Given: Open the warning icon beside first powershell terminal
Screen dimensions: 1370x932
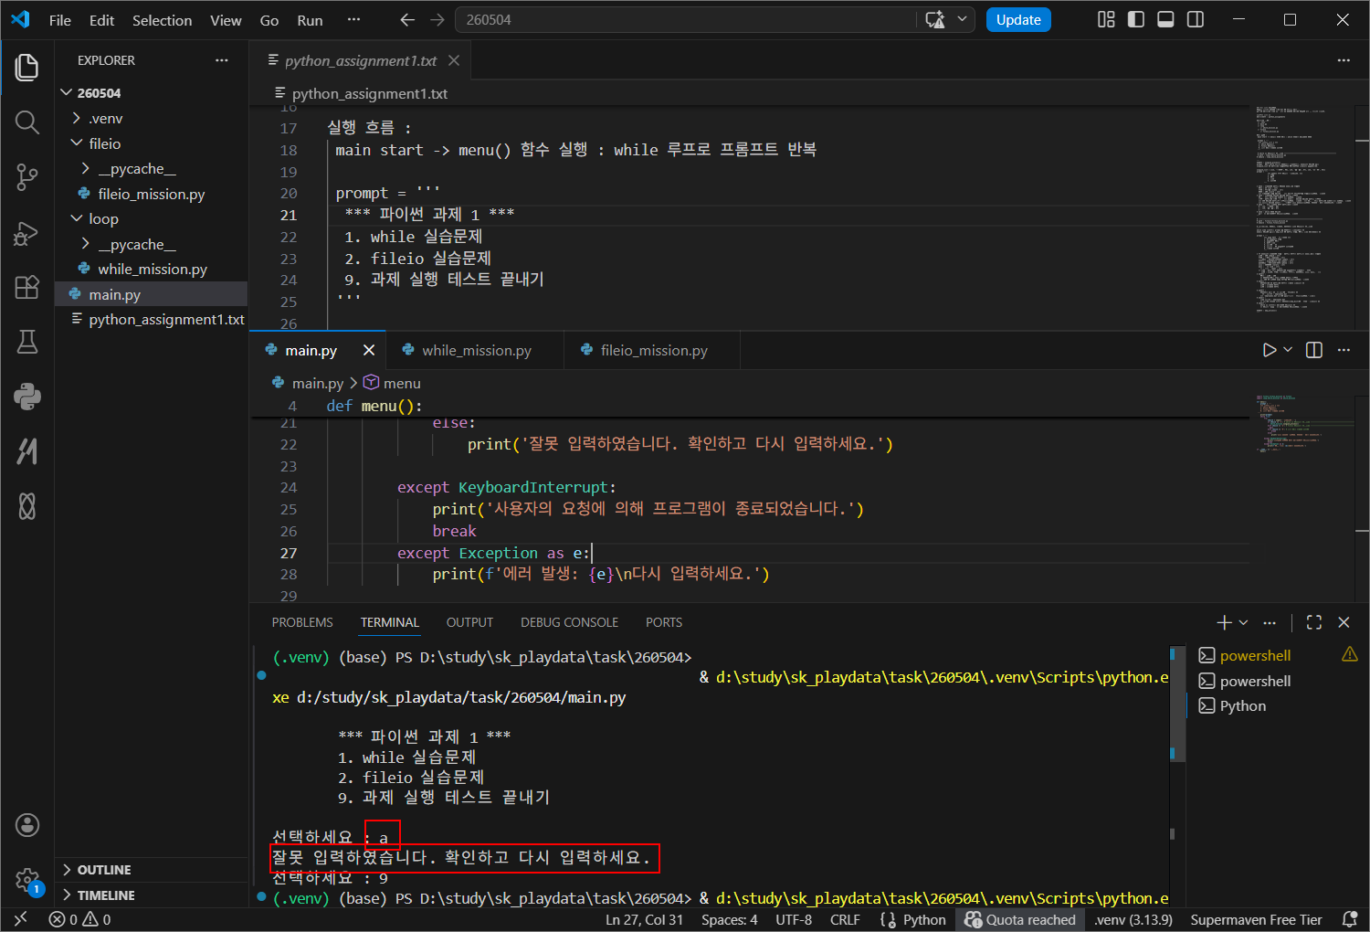Looking at the screenshot, I should tap(1349, 655).
